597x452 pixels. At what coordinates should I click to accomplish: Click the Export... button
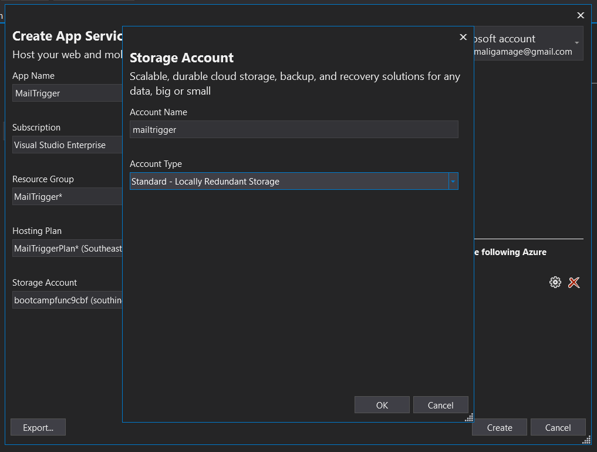pos(38,428)
